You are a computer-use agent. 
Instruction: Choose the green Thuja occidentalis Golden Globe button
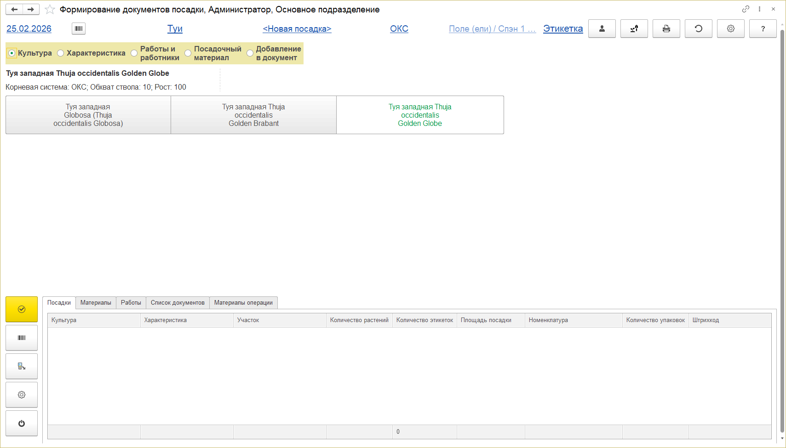pos(420,115)
